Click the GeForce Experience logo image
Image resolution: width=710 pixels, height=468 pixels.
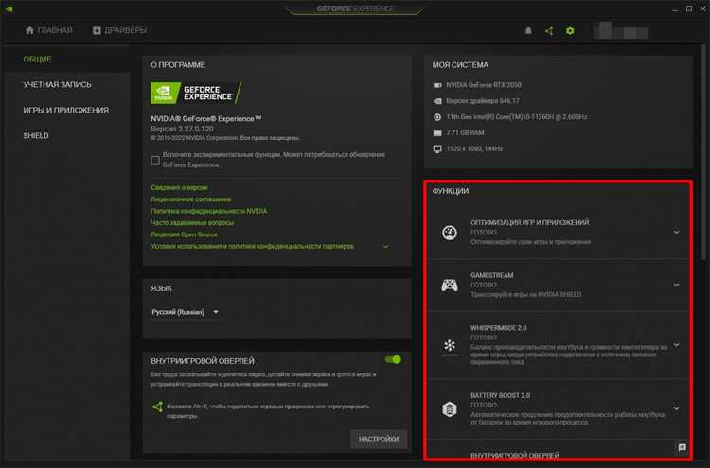coord(196,94)
